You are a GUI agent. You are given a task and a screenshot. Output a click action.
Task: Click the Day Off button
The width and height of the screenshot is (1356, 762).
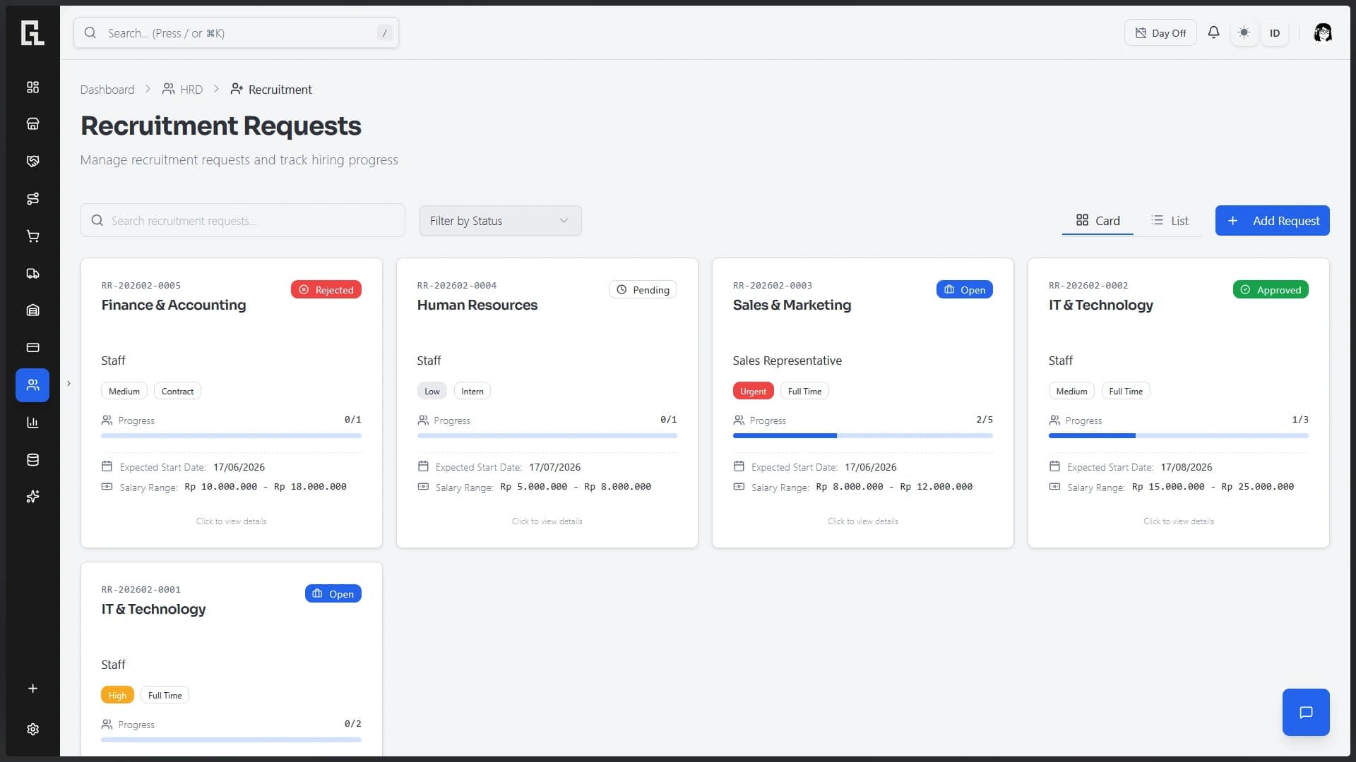[x=1160, y=32]
